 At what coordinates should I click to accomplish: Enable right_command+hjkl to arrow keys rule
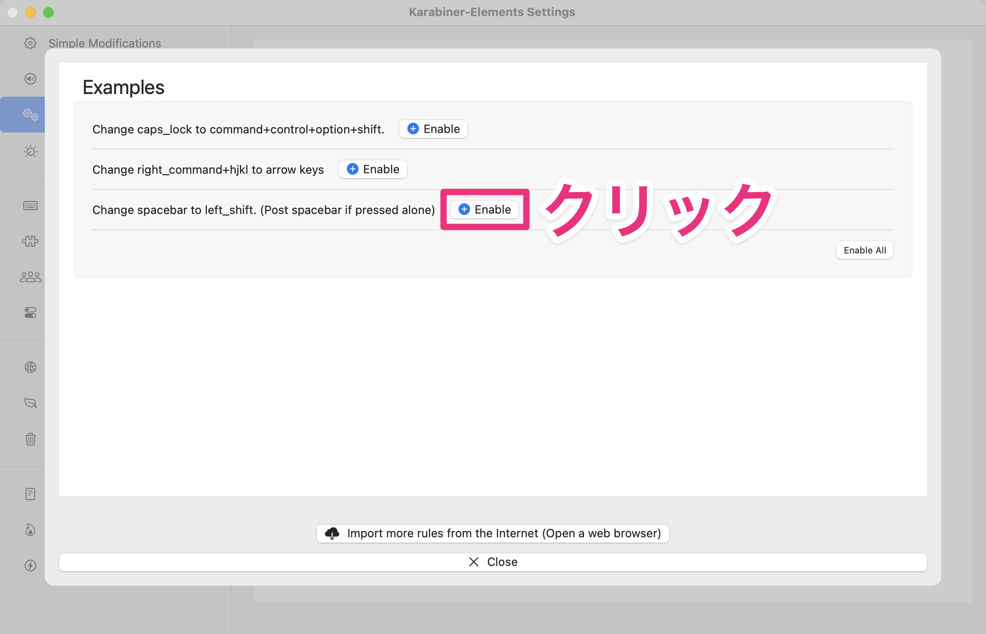click(372, 169)
